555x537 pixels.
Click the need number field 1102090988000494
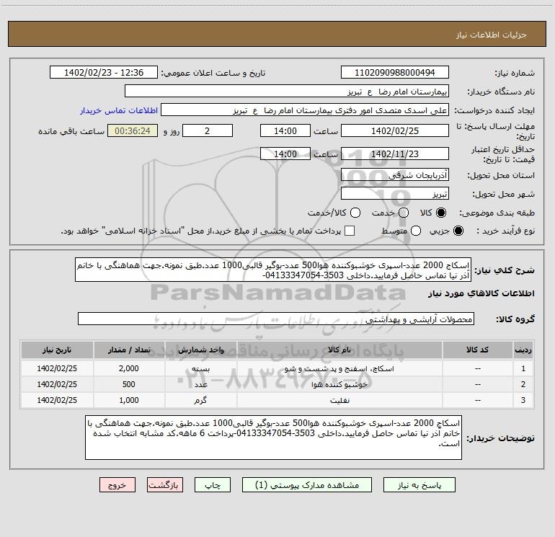[x=395, y=72]
